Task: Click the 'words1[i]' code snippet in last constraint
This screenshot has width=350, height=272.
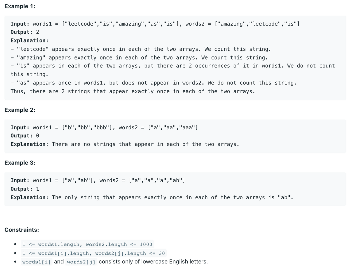Action: click(x=36, y=262)
